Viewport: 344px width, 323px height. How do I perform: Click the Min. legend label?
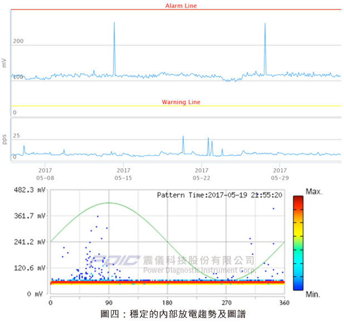click(313, 294)
